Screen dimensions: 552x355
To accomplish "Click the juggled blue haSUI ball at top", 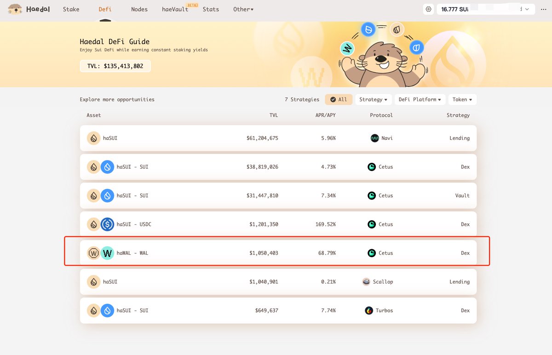I will (368, 29).
